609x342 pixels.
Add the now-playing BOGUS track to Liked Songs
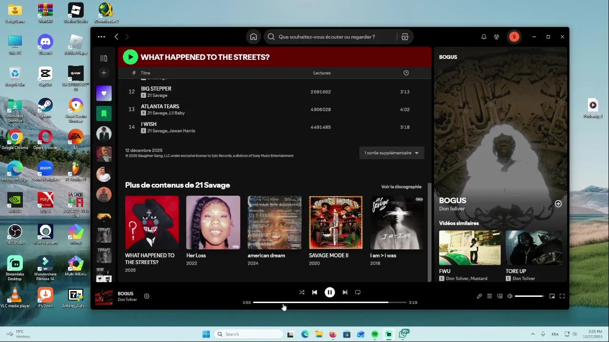(x=147, y=296)
